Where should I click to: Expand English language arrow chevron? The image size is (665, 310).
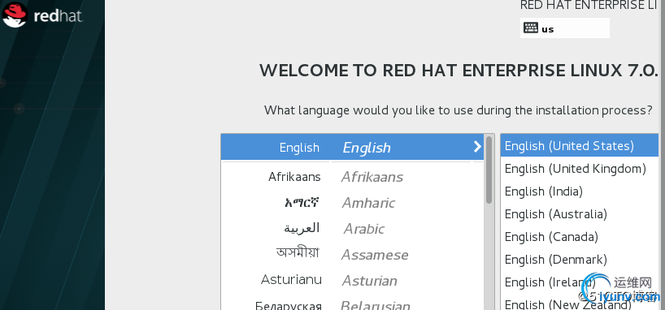tap(477, 147)
